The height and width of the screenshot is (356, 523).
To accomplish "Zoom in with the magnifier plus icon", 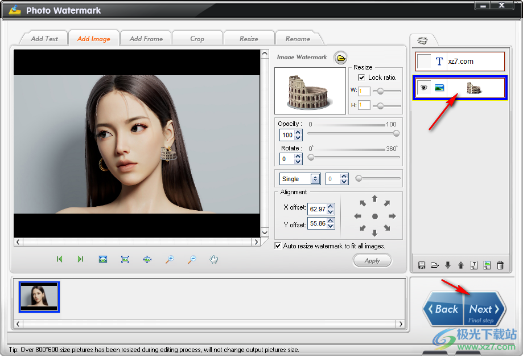I will pos(170,259).
